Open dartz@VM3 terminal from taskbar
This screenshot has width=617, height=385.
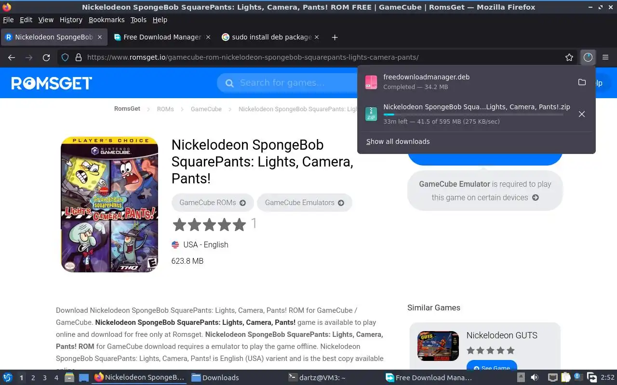[x=317, y=378]
